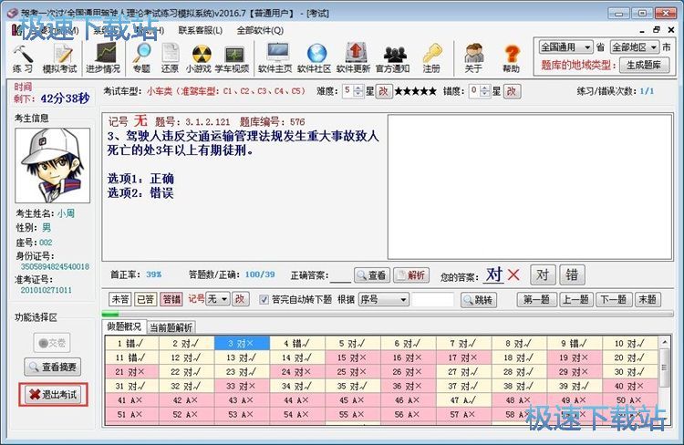Open the 专题 magnifier tool
This screenshot has width=684, height=445.
click(x=141, y=58)
